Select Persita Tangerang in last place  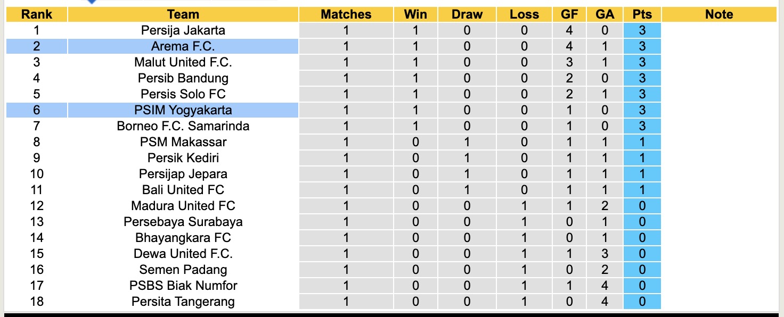click(x=183, y=302)
